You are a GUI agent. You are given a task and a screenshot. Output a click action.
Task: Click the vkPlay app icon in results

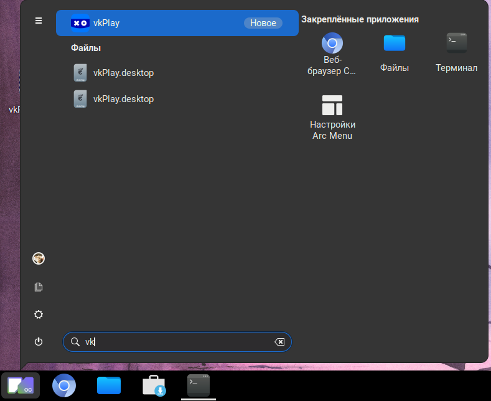[80, 23]
